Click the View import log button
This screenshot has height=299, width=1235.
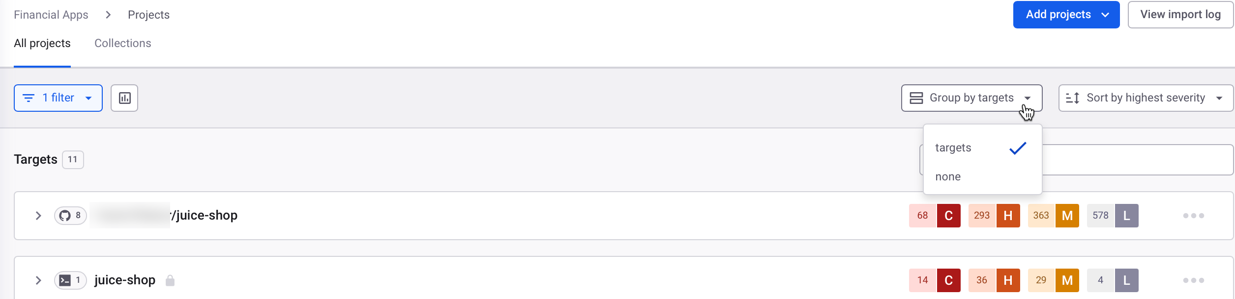[1180, 14]
